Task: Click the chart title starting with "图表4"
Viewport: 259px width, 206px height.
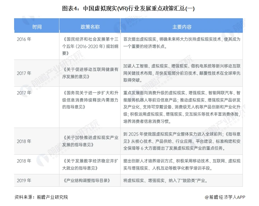Action: [x=129, y=8]
